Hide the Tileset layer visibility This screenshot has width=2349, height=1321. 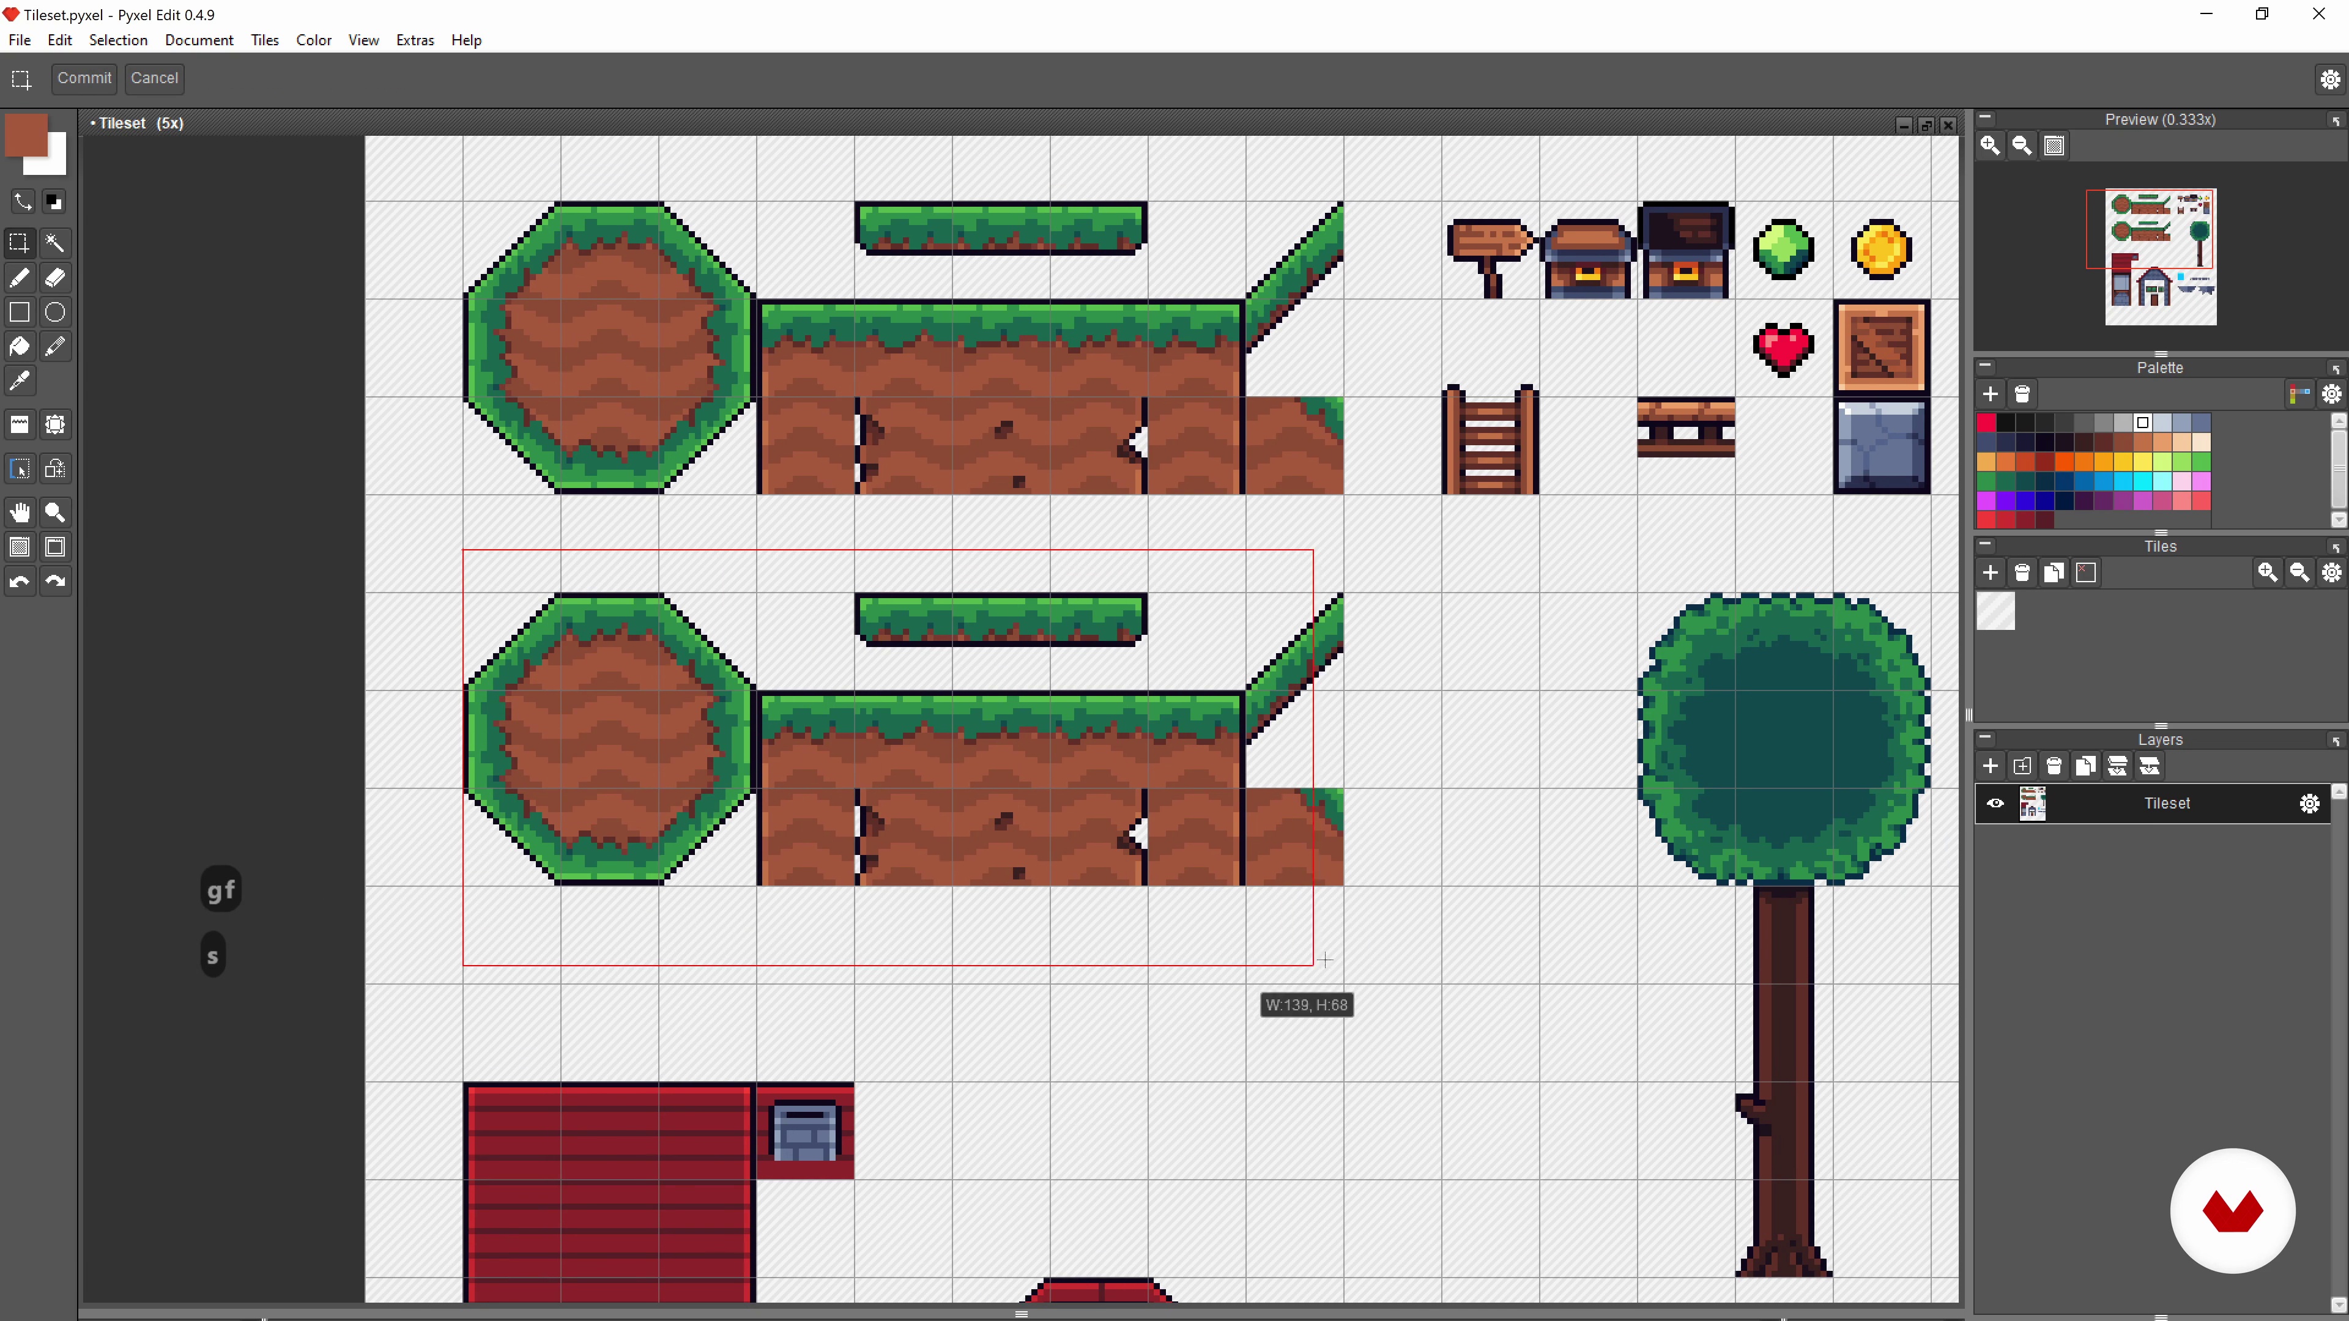[x=1995, y=803]
